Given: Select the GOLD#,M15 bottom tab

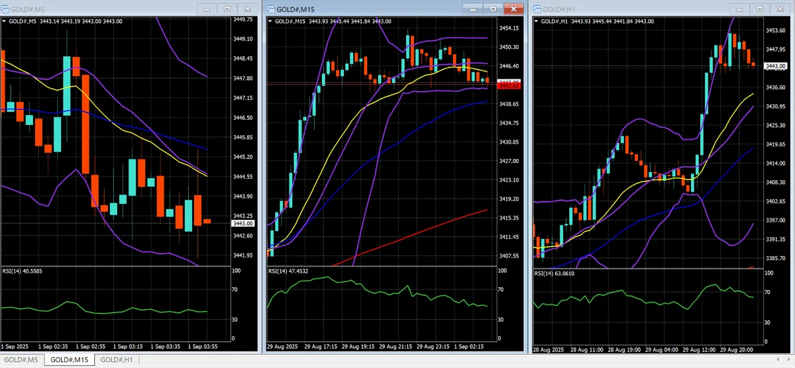Looking at the screenshot, I should 70,359.
